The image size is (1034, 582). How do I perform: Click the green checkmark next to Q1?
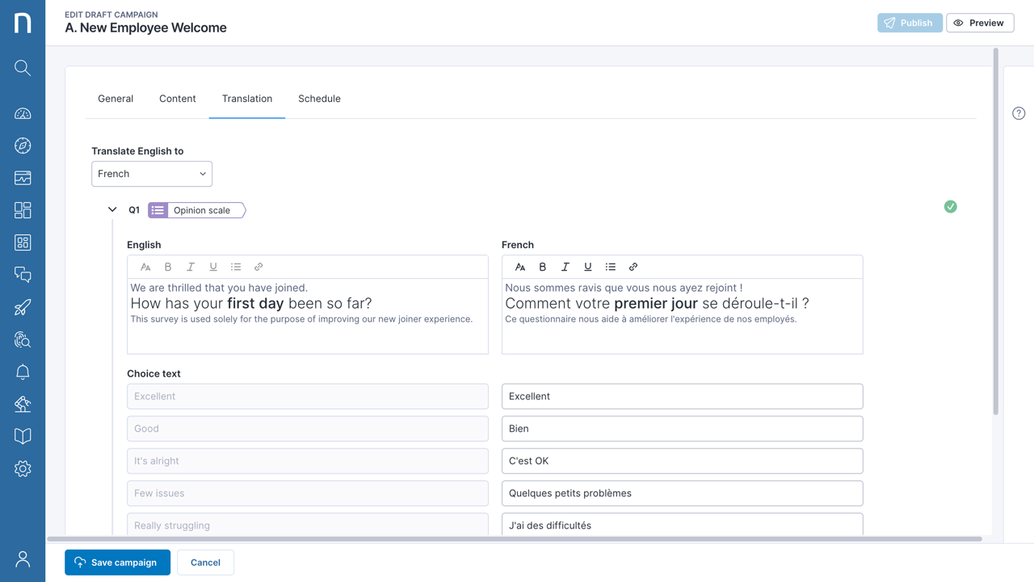click(x=950, y=206)
